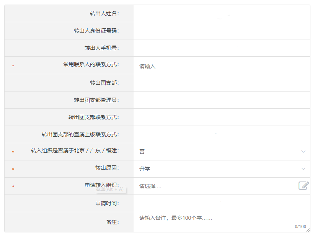Select the 转出团支部管理员 label

point(96,100)
